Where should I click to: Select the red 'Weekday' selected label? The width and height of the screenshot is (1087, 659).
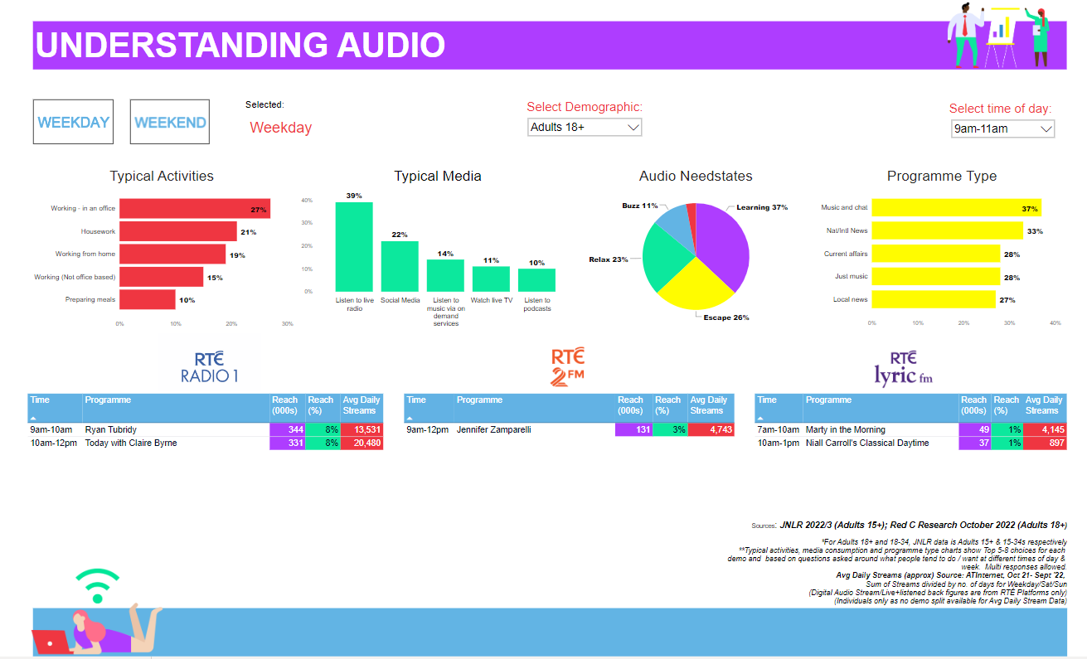pos(280,127)
